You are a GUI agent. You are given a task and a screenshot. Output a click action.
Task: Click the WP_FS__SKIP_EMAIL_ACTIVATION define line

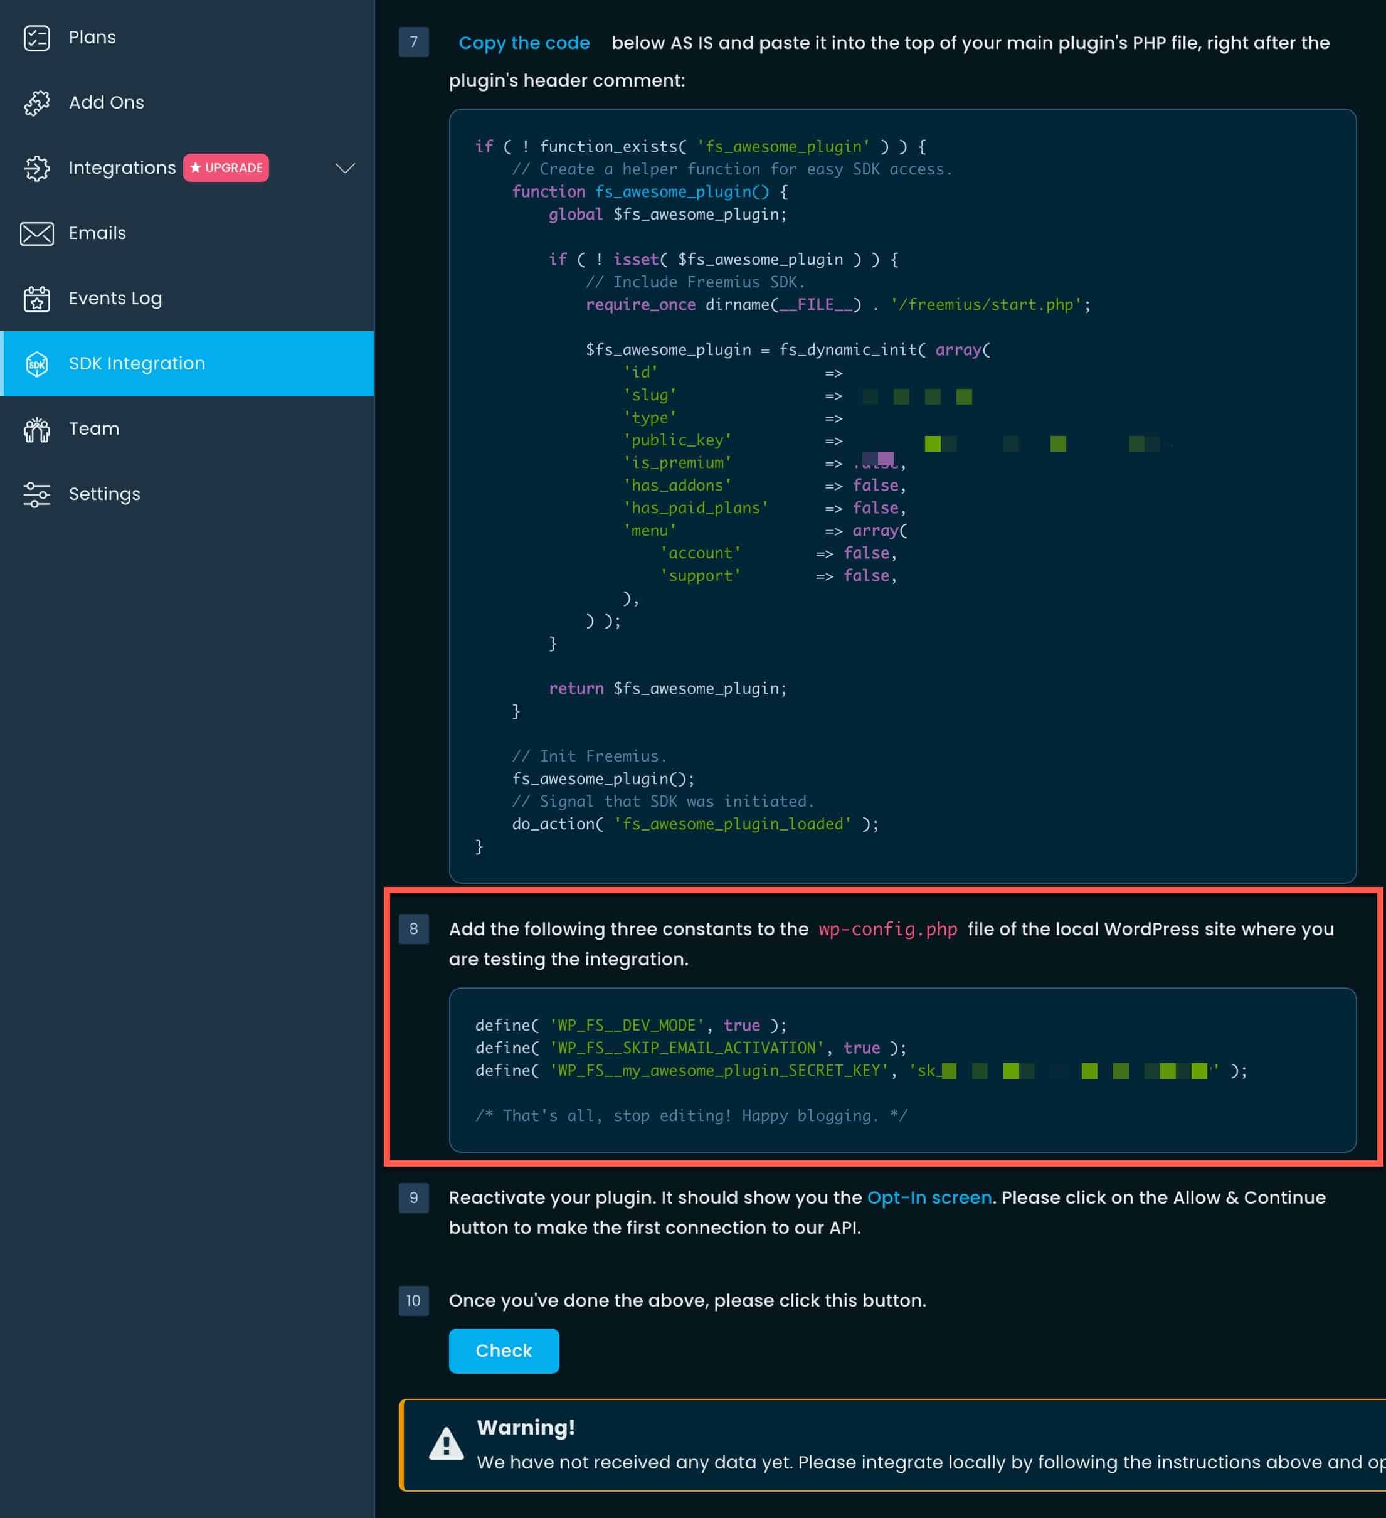click(690, 1048)
